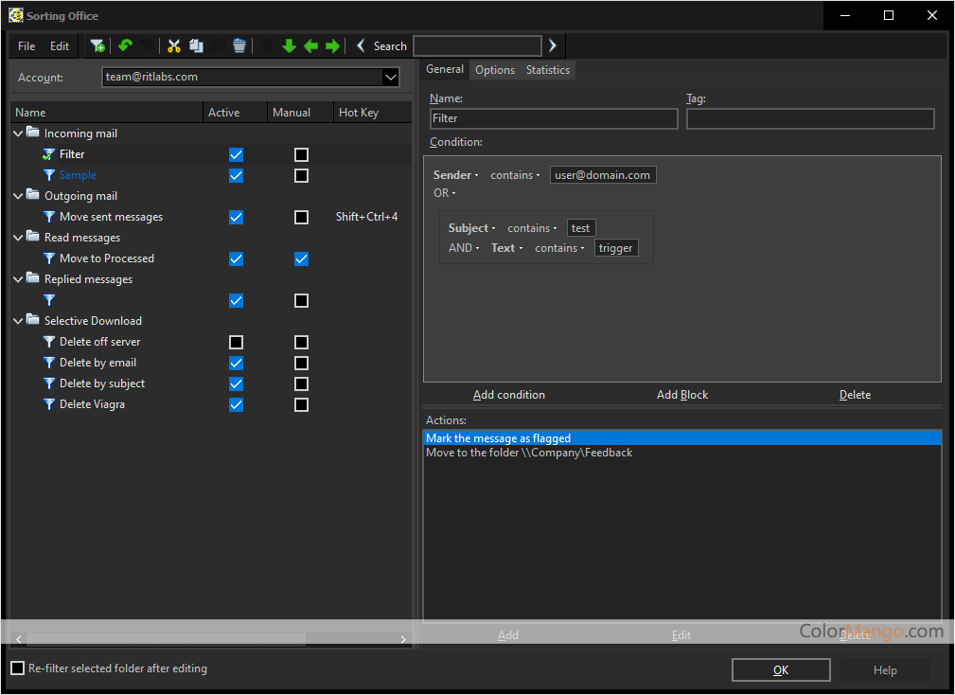Image resolution: width=955 pixels, height=695 pixels.
Task: Move filter down with green arrow
Action: (289, 45)
